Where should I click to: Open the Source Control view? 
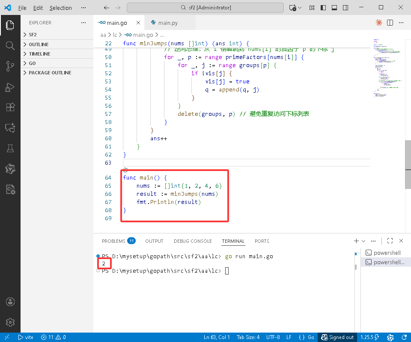point(10,66)
